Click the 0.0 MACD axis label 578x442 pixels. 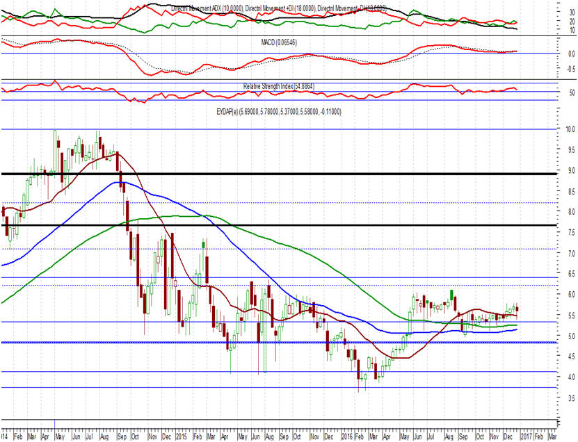pos(571,54)
